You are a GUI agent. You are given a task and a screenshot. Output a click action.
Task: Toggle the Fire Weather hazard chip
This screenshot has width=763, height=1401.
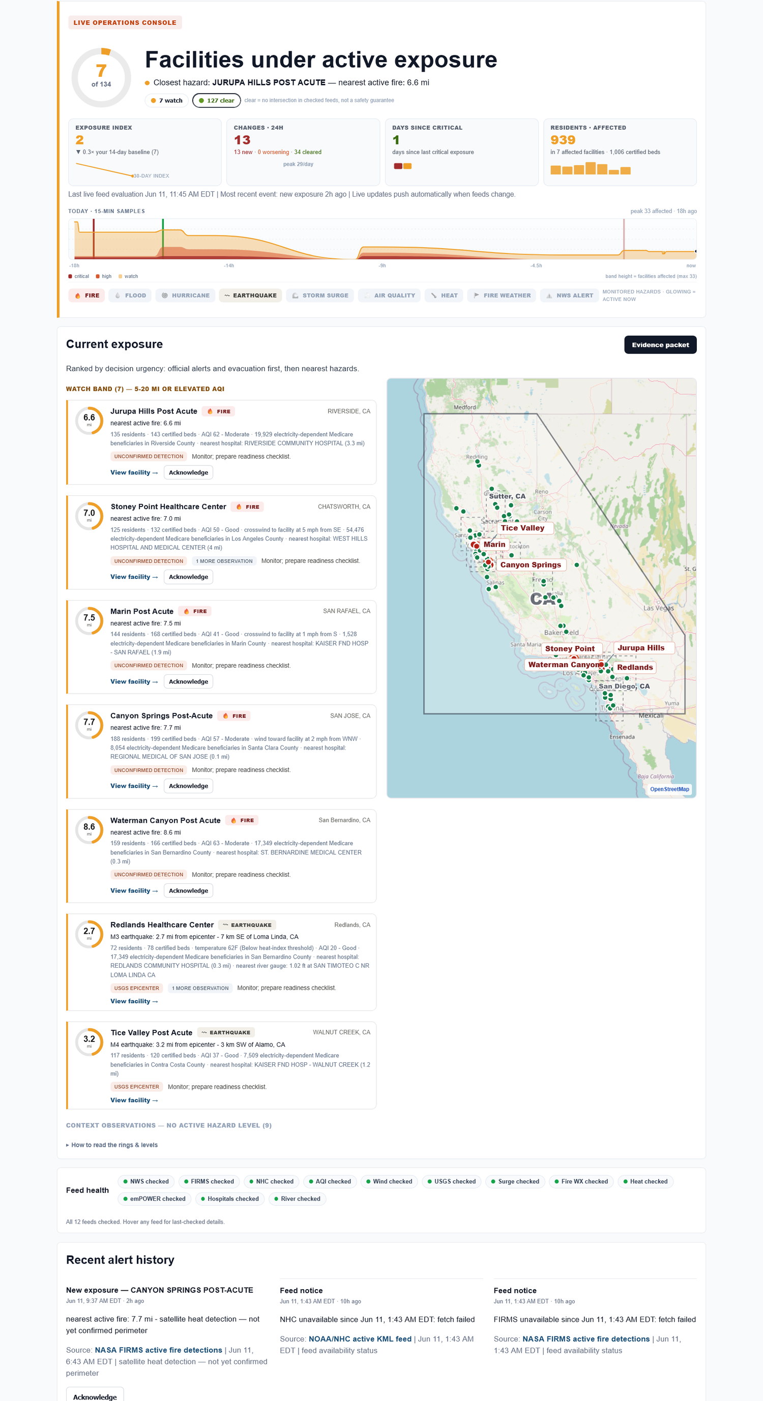pyautogui.click(x=502, y=295)
